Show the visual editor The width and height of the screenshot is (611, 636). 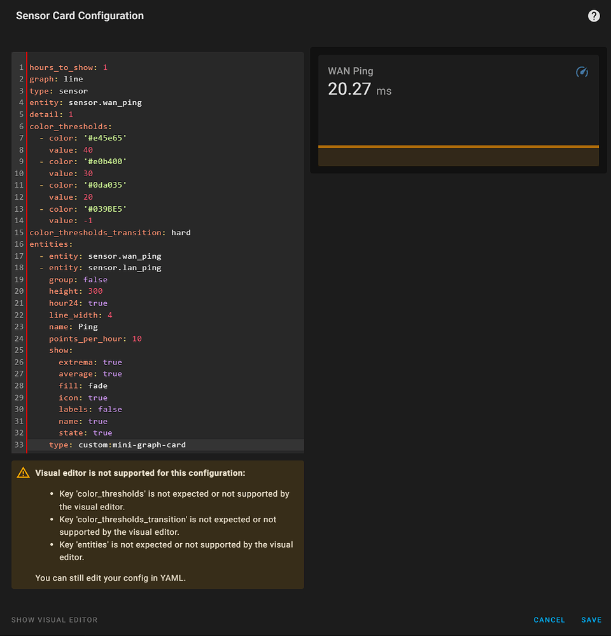[x=55, y=619]
